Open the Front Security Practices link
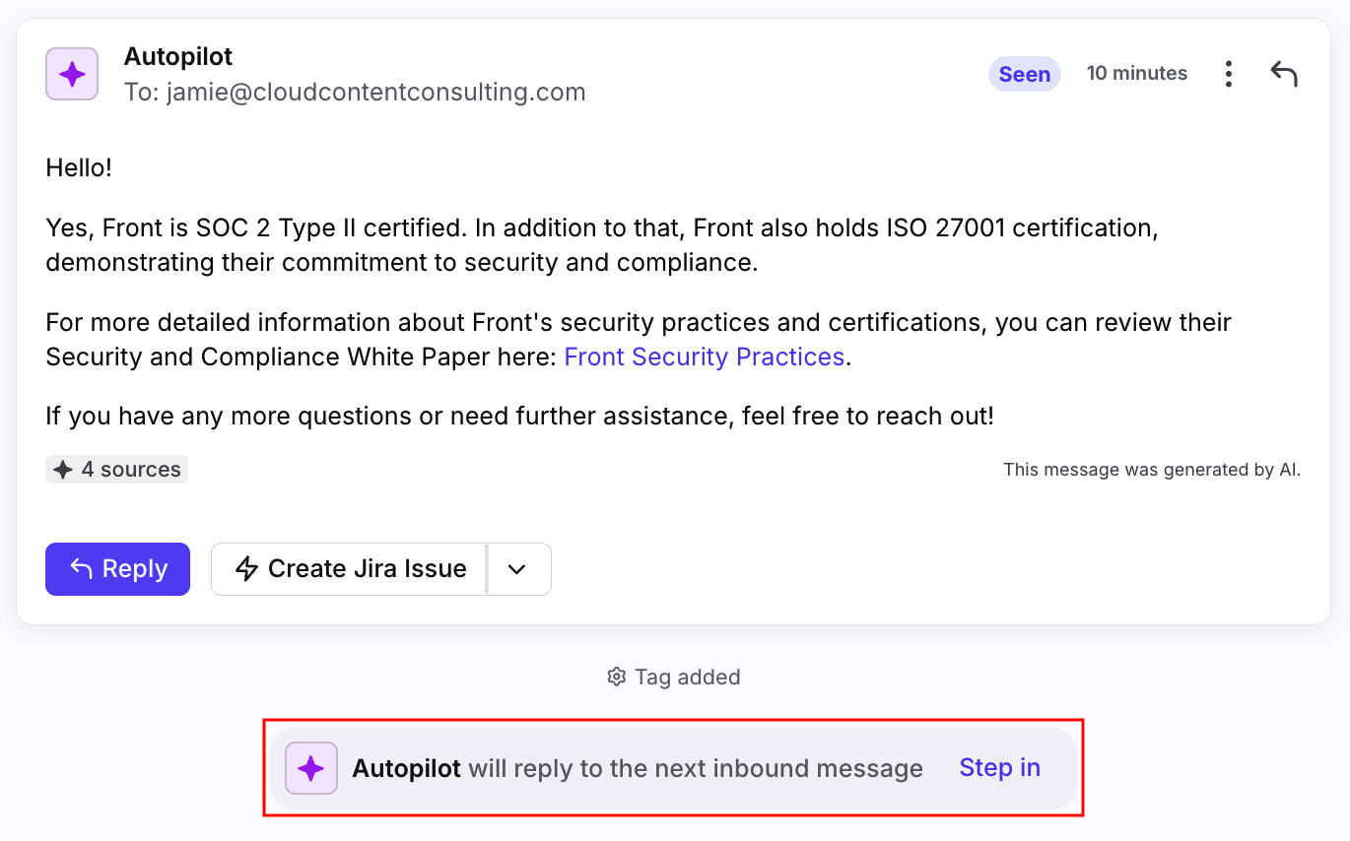The width and height of the screenshot is (1350, 841). pos(704,356)
